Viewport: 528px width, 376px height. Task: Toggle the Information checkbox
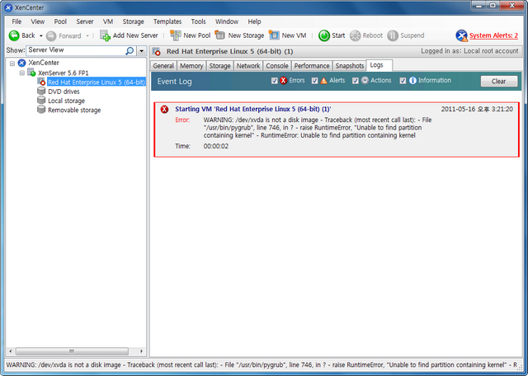coord(403,81)
